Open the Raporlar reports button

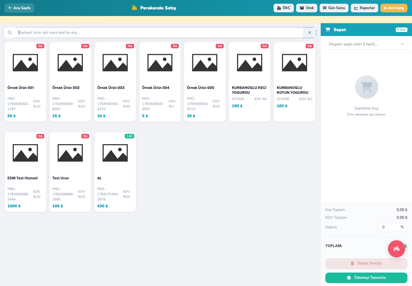tap(365, 8)
